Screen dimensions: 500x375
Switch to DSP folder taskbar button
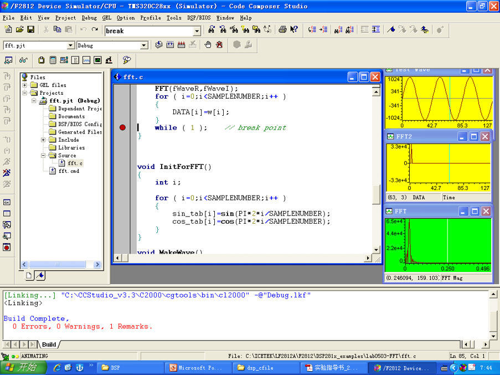pyautogui.click(x=130, y=368)
